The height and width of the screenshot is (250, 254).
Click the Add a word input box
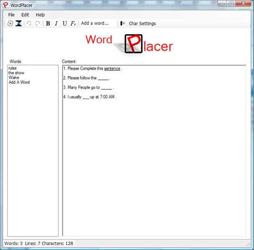98,23
